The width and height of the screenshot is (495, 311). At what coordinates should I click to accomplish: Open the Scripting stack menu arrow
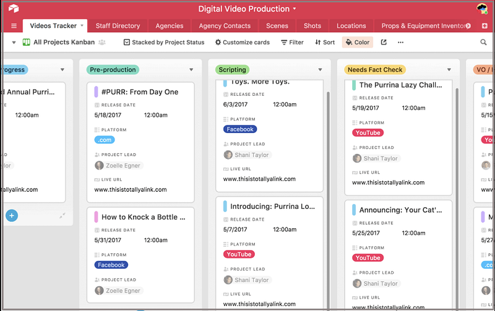[320, 70]
